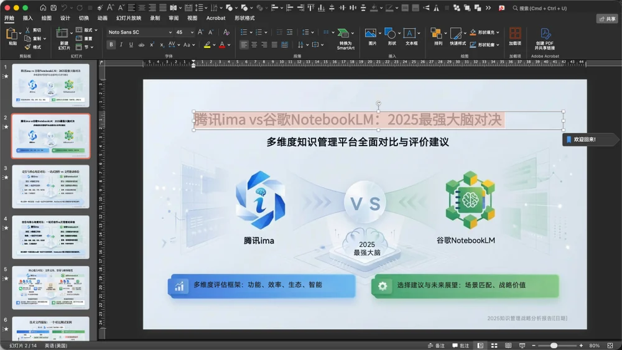622x350 pixels.
Task: Toggle underline formatting
Action: click(x=131, y=45)
